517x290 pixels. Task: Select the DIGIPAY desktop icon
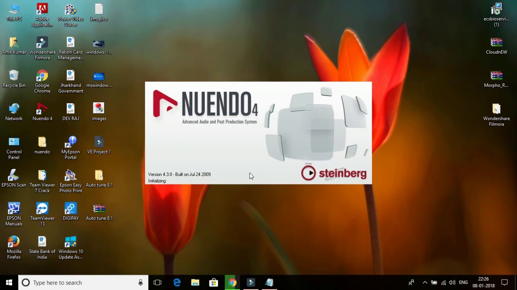pyautogui.click(x=71, y=211)
